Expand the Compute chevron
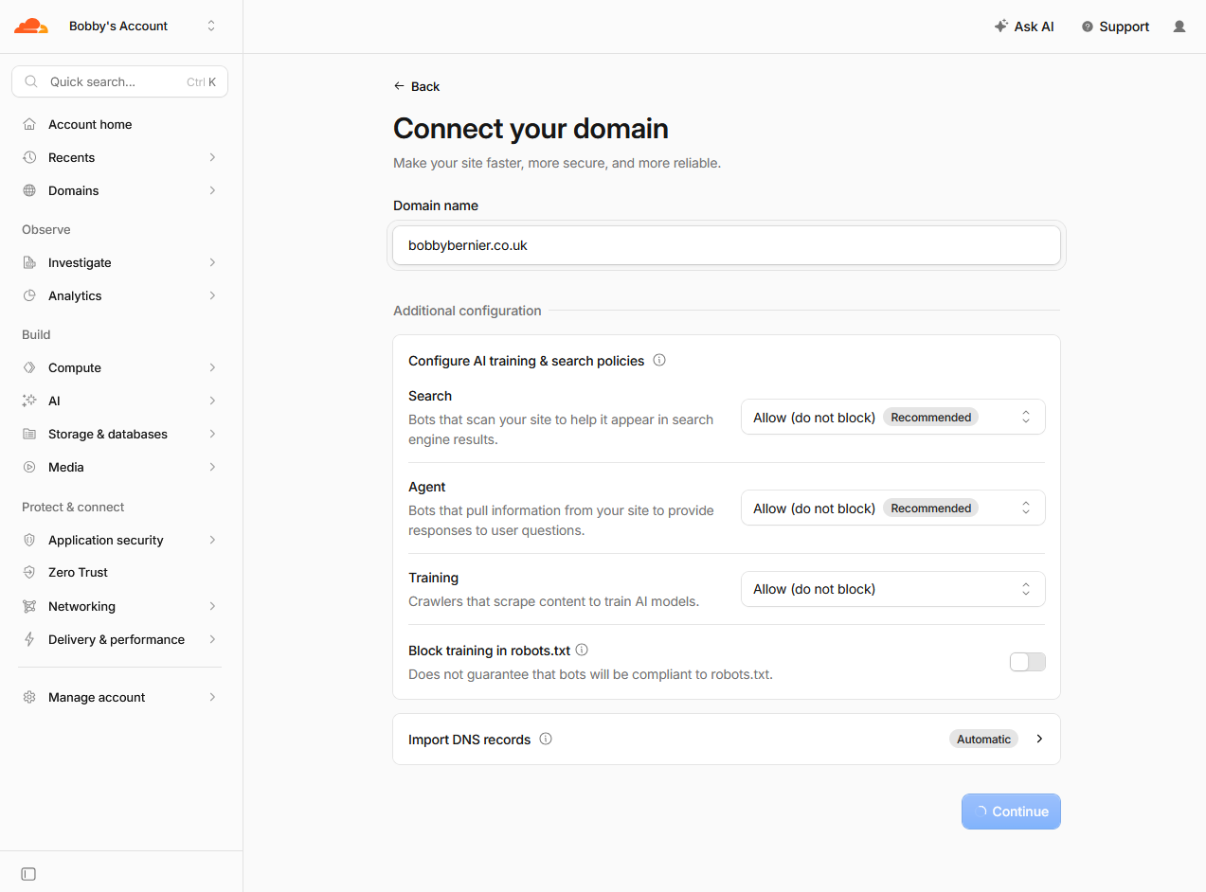This screenshot has height=892, width=1206. tap(212, 367)
